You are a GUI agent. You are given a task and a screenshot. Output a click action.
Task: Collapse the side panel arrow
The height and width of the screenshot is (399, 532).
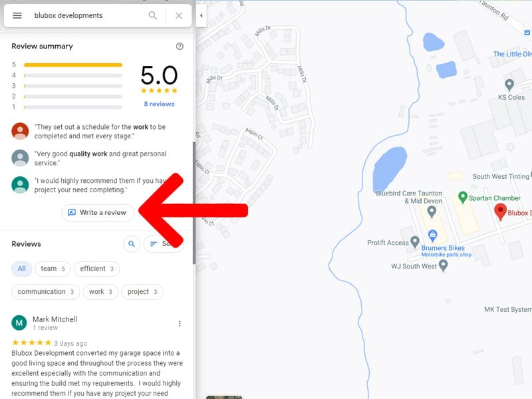coord(201,15)
